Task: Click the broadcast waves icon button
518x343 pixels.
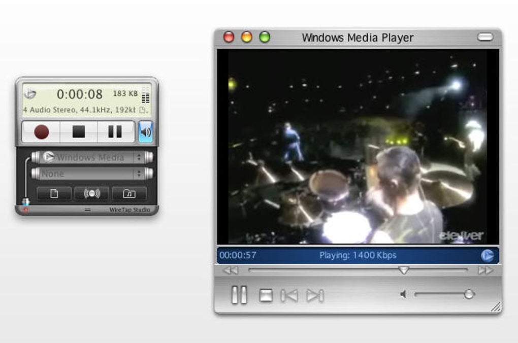Action: (x=92, y=193)
